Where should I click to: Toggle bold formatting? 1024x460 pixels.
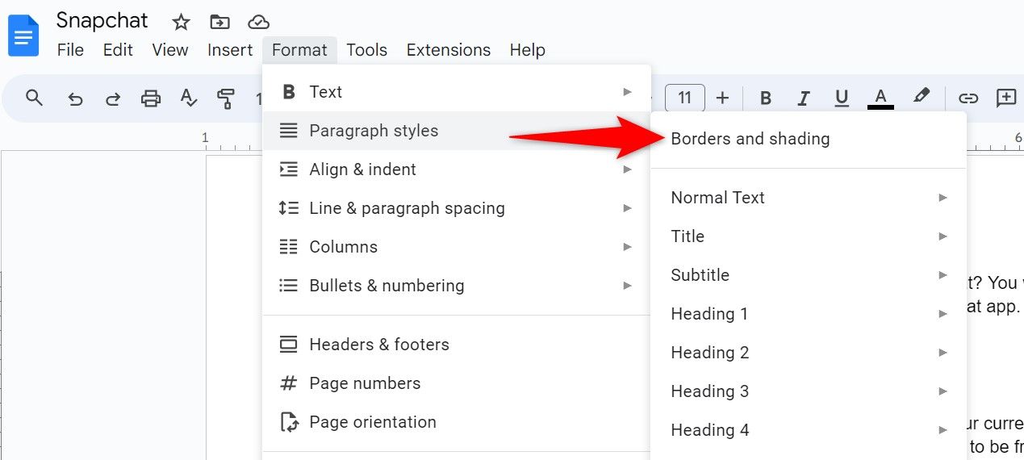[x=766, y=98]
